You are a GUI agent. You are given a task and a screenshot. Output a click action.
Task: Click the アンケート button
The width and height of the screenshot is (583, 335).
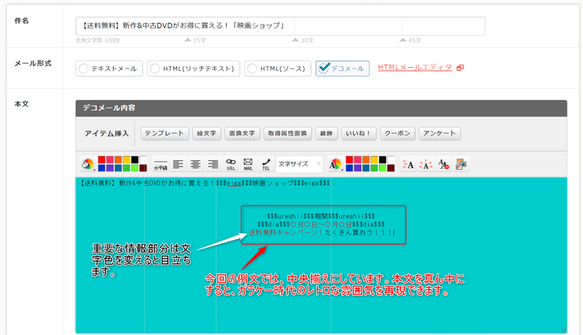(439, 133)
